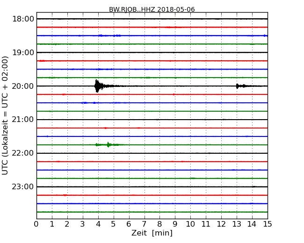Click the x-axis tick label 3
The image size is (304, 243).
click(x=83, y=224)
